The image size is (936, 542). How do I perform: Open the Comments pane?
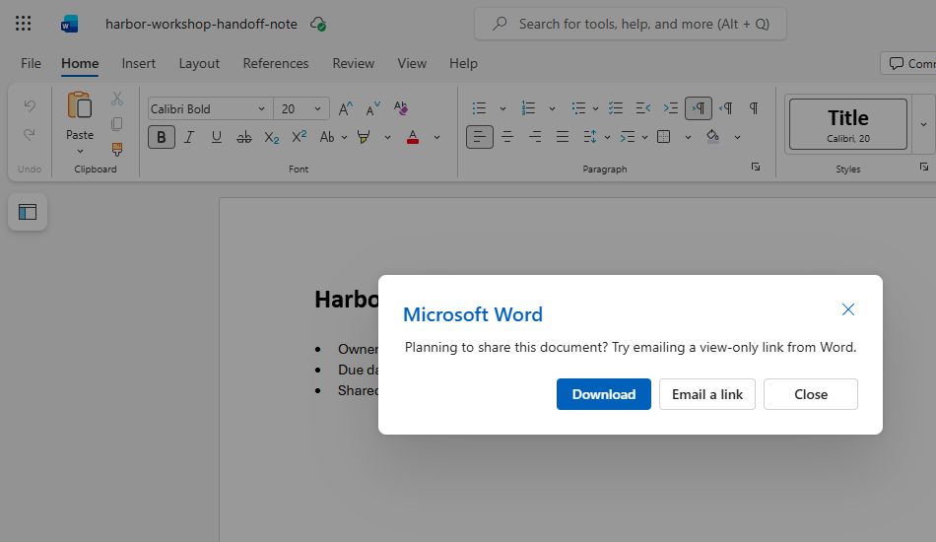pos(908,63)
